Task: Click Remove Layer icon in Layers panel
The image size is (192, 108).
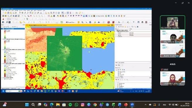Action: point(17,27)
